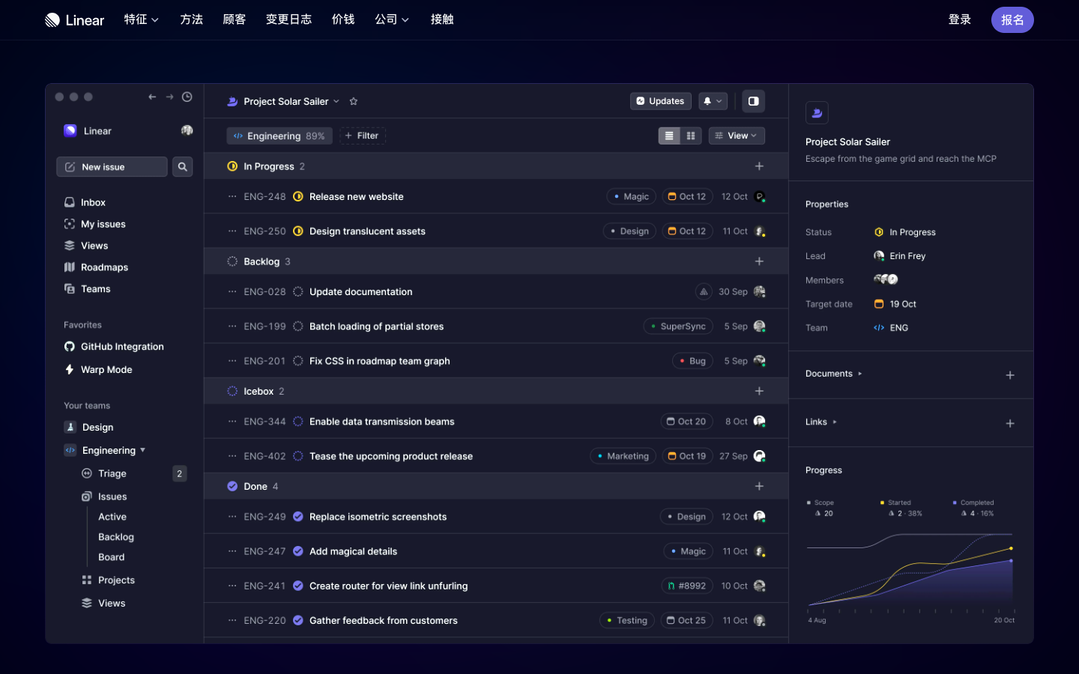Click the forward arrow in the sidebar header

tap(169, 97)
